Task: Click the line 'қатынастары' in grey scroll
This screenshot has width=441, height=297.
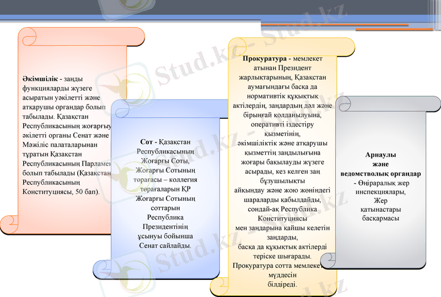Action: (380, 210)
